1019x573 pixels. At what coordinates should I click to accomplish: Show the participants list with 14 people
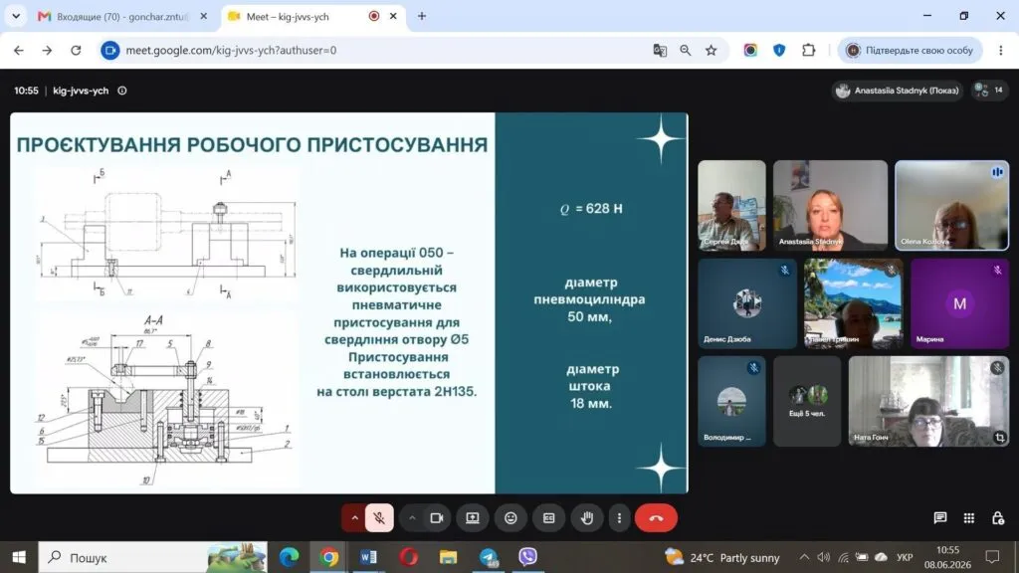tap(990, 91)
